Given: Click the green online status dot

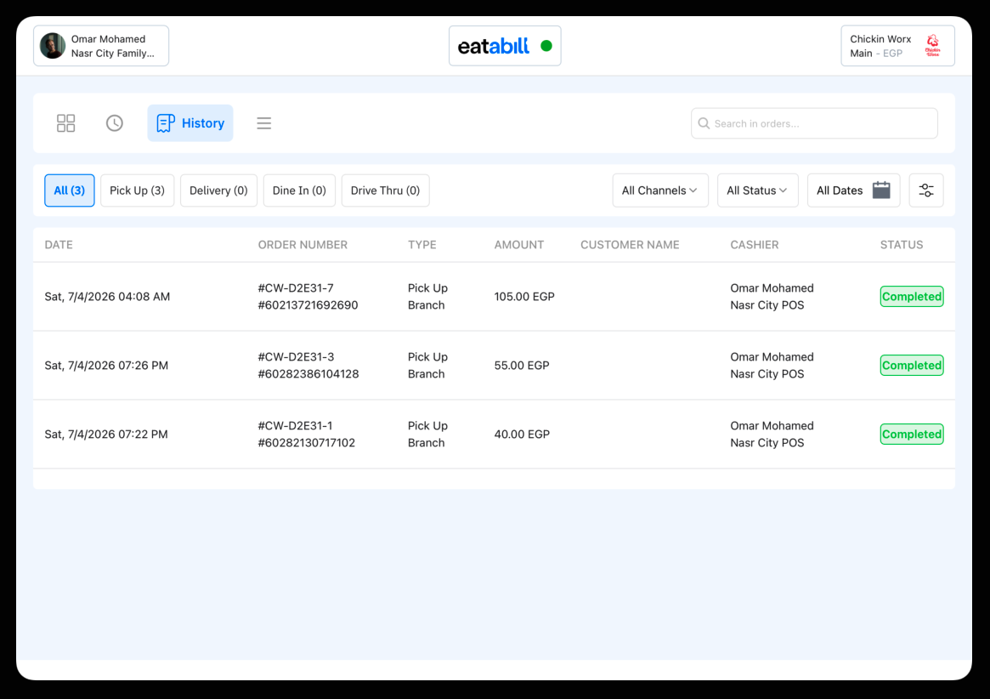Looking at the screenshot, I should tap(546, 46).
